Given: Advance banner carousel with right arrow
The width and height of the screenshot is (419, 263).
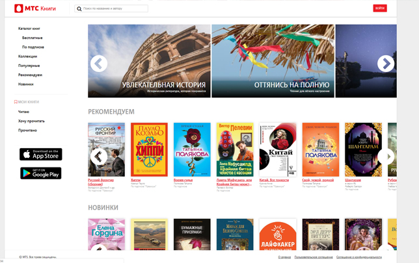Looking at the screenshot, I should tap(386, 63).
